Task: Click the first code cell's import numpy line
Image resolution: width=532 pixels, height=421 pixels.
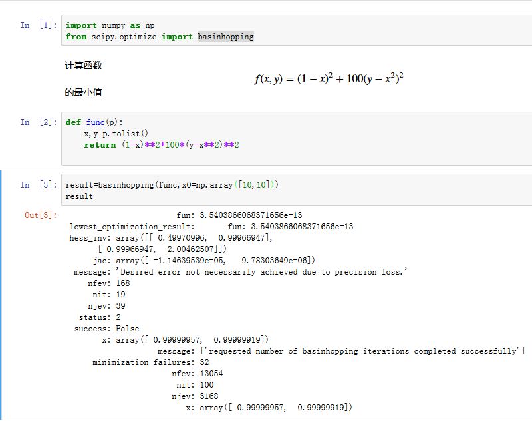Action: pos(110,25)
